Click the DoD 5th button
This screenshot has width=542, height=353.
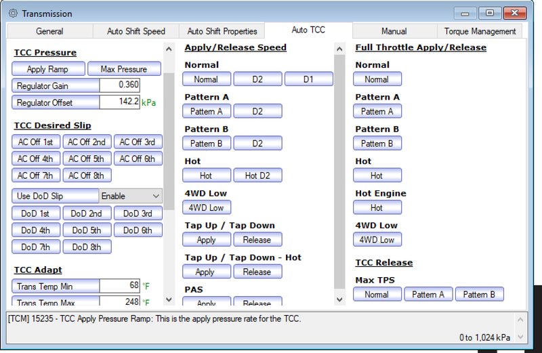(87, 230)
